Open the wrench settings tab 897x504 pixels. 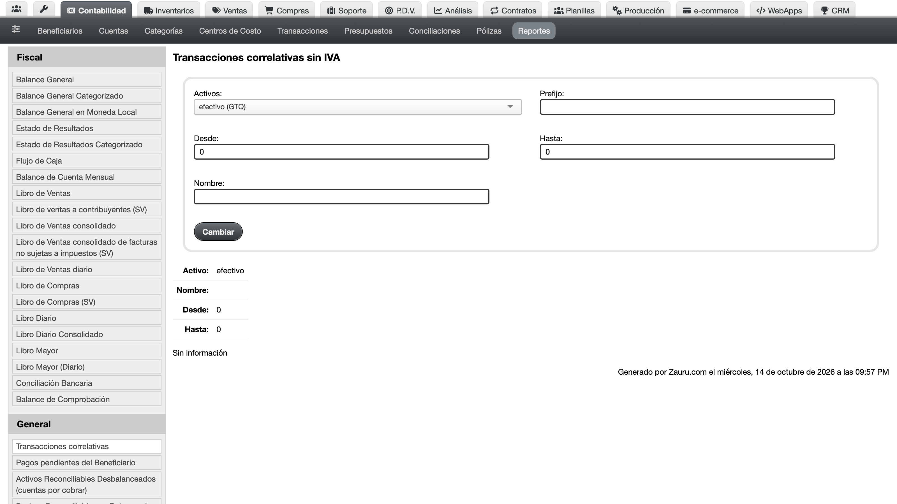[43, 10]
